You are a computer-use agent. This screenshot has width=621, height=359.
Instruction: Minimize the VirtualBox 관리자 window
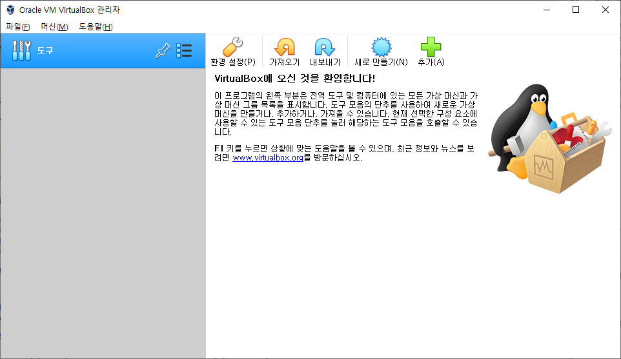(x=547, y=10)
